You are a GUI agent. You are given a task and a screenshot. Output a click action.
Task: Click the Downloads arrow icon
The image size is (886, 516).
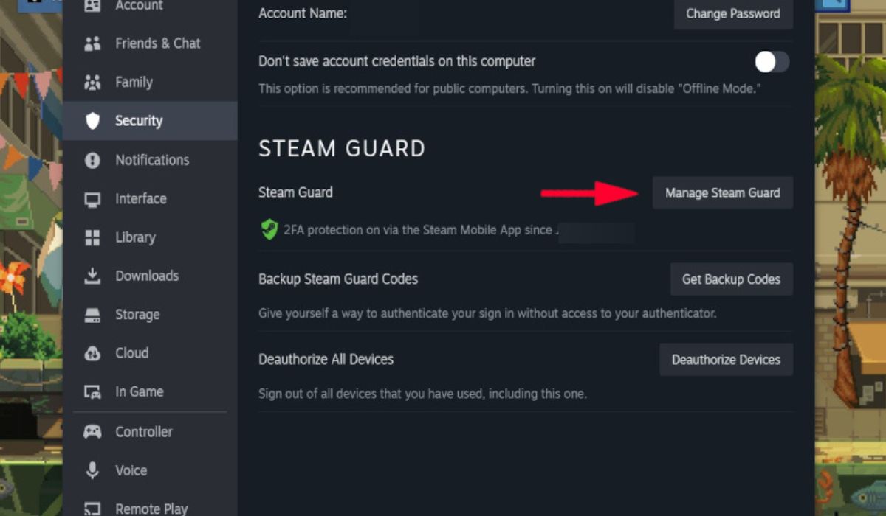93,276
